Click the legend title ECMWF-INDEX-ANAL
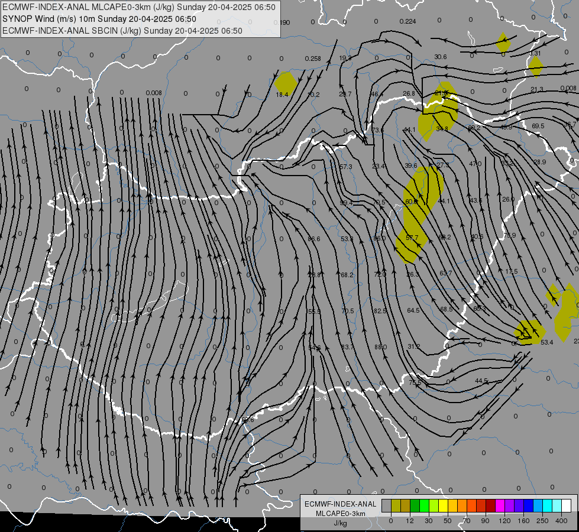579x532 pixels. click(x=341, y=504)
